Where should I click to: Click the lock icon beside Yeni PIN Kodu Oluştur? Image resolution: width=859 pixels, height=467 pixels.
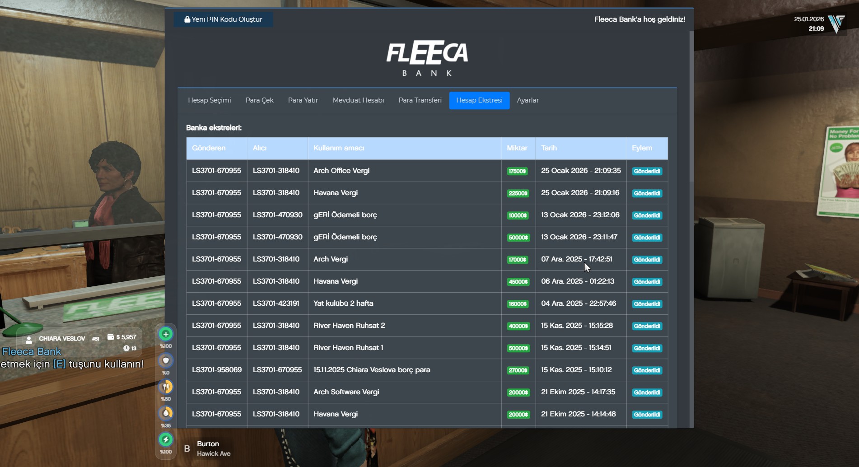pos(187,19)
